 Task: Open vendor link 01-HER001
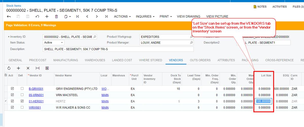[36, 101]
